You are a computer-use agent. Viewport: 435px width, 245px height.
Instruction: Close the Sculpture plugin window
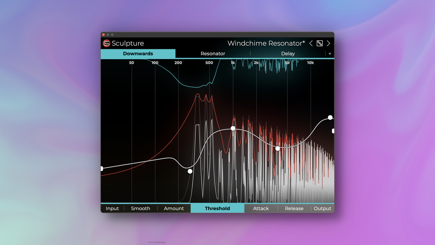coord(104,34)
